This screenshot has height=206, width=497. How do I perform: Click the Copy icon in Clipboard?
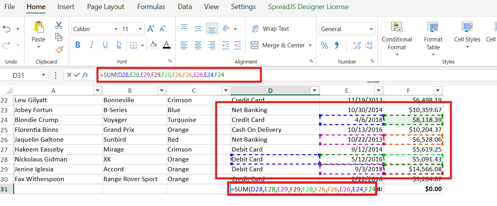[59, 37]
